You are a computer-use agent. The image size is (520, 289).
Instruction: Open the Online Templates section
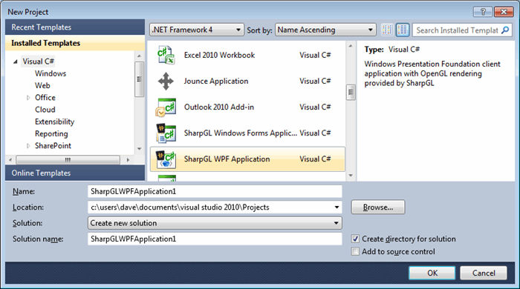coord(75,173)
